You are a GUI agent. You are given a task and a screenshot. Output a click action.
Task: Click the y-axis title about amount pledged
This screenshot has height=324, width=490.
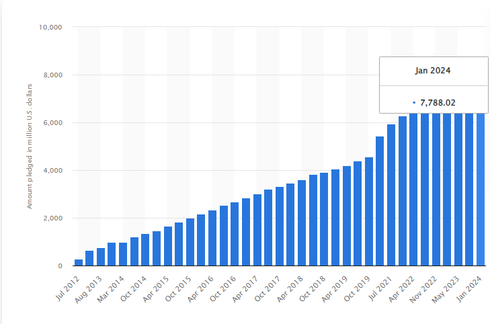pos(30,147)
